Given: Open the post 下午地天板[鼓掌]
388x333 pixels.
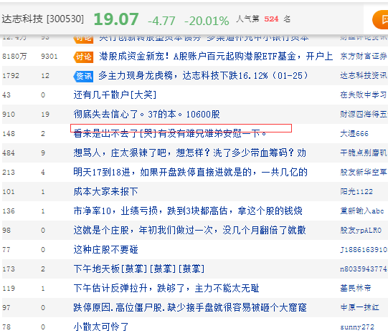Looking at the screenshot, I should pos(139,269).
